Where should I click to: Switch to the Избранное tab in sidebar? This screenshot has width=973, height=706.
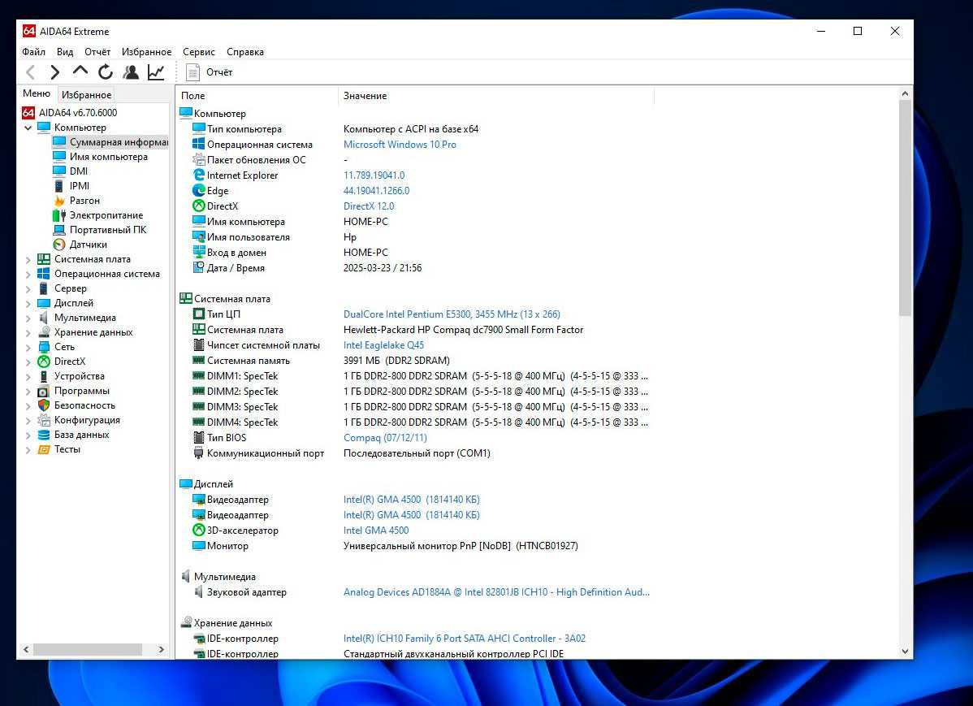click(x=86, y=95)
